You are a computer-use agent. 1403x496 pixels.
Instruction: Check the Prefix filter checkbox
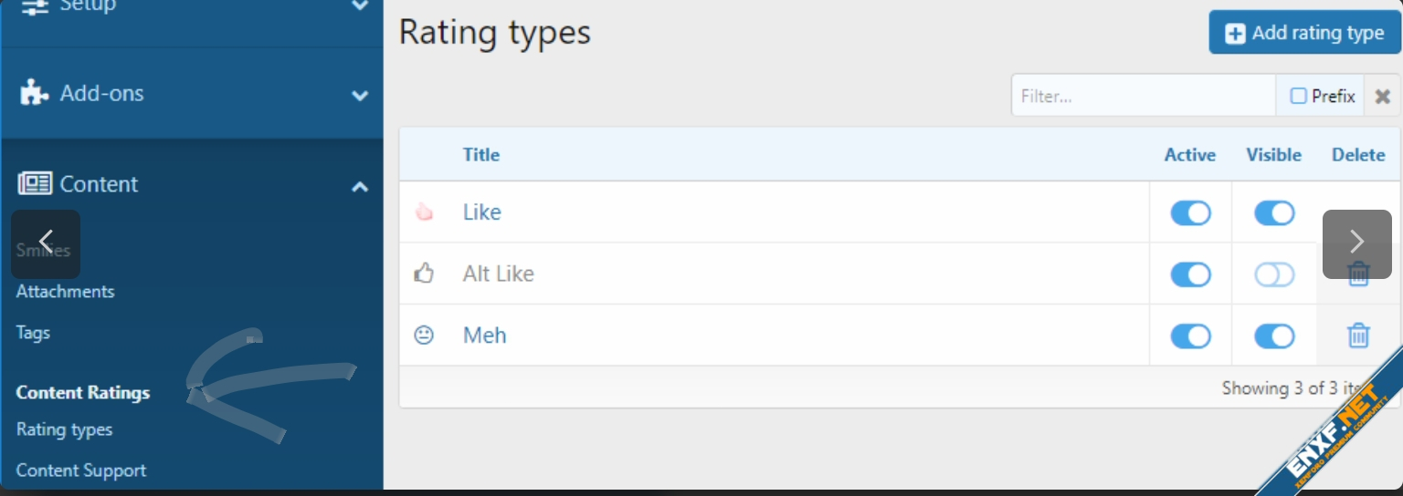1298,96
